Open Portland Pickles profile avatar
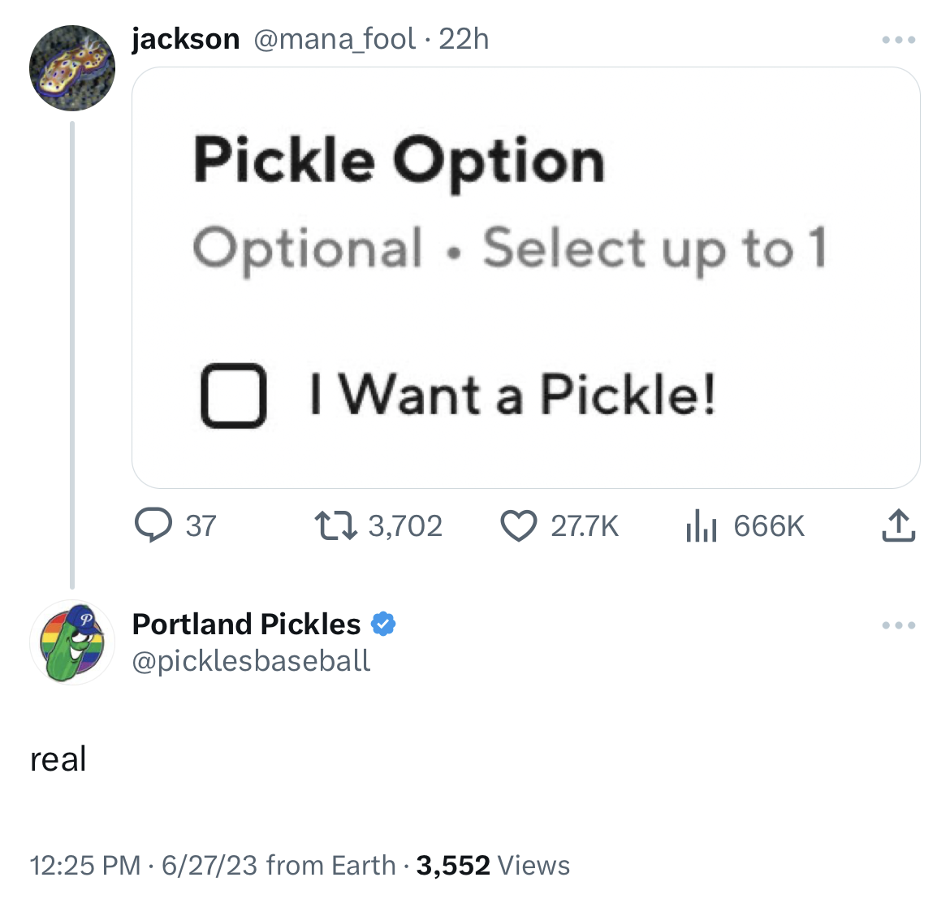The height and width of the screenshot is (899, 950). point(72,642)
